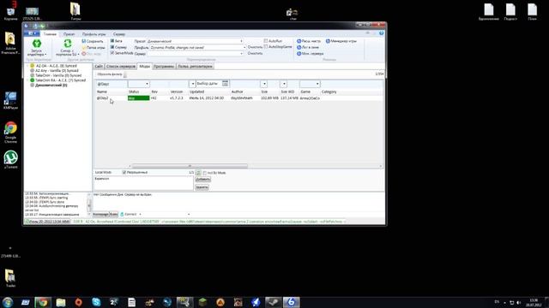Open Chrome from the taskbar
The width and height of the screenshot is (549, 308).
[43, 302]
